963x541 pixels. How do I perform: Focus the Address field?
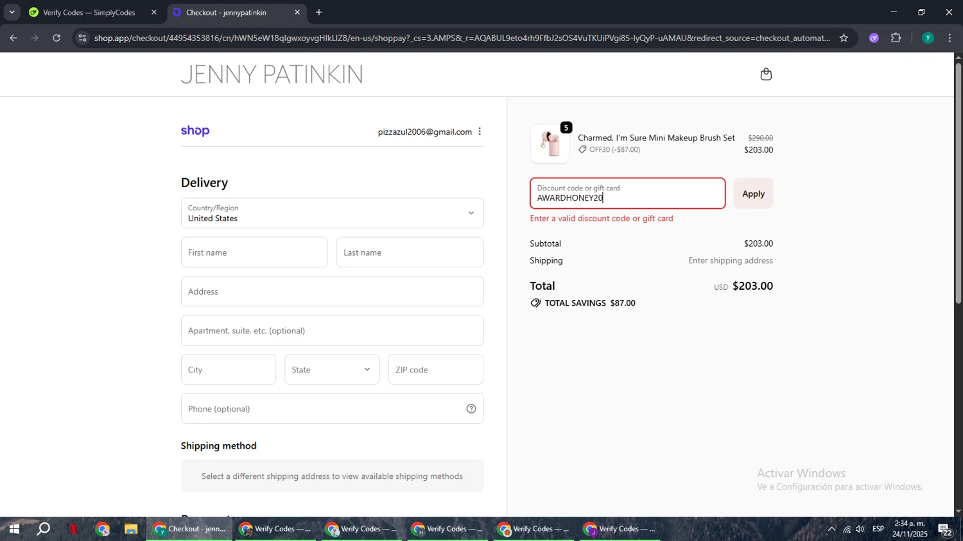(x=332, y=292)
